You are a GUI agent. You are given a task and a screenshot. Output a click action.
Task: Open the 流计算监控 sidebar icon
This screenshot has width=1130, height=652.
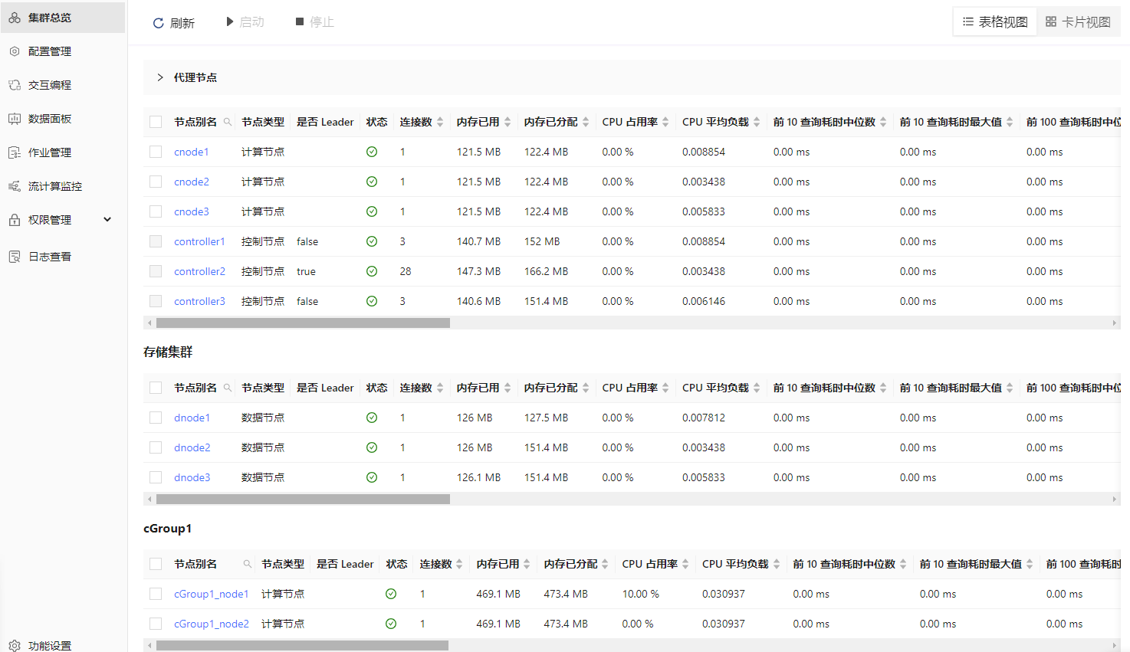pyautogui.click(x=15, y=186)
